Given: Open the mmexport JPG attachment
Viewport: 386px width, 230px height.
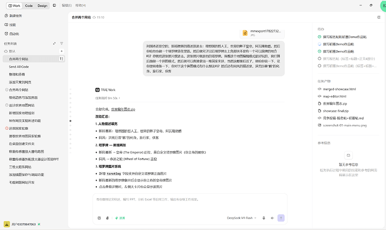Looking at the screenshot, I should pyautogui.click(x=262, y=34).
